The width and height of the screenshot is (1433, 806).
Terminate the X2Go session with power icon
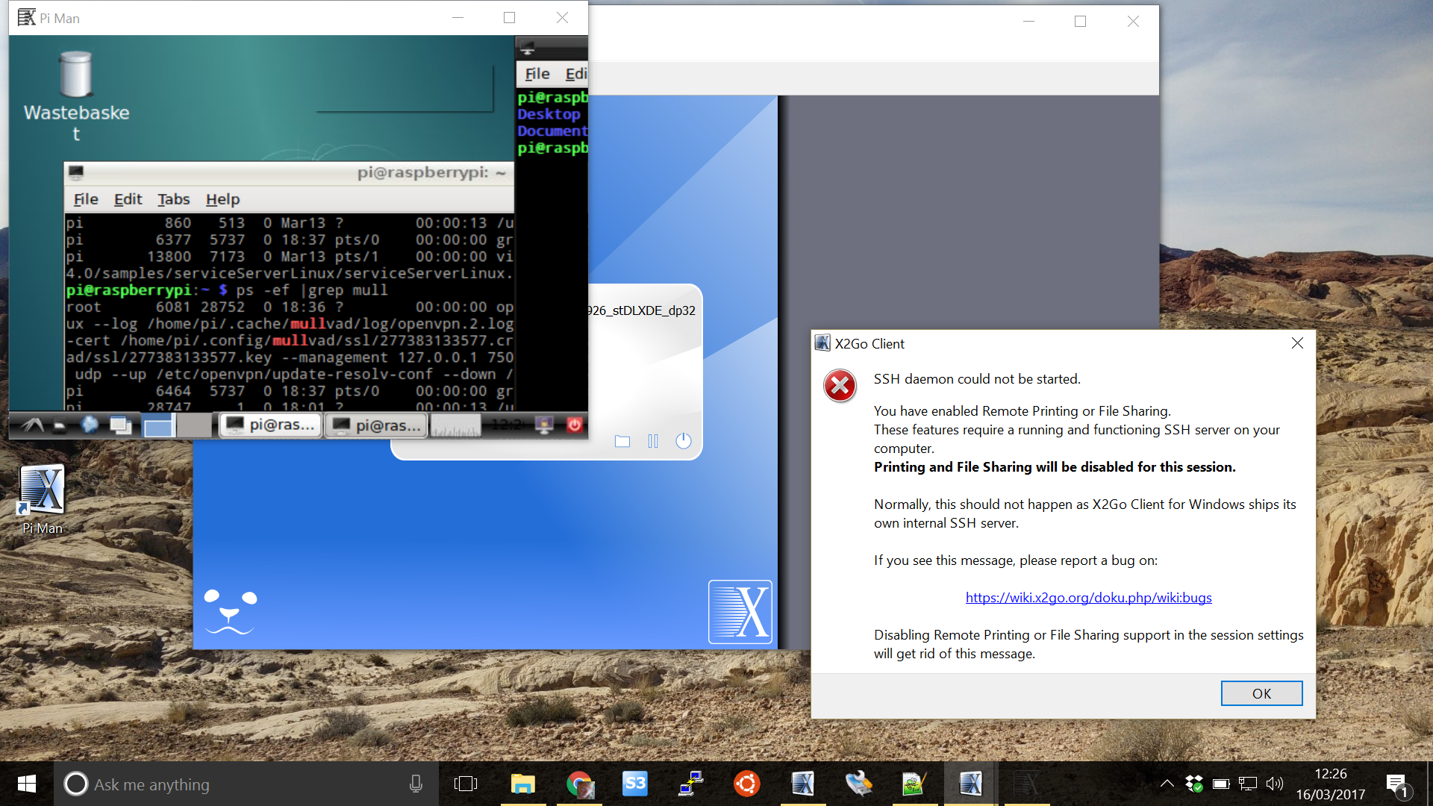683,441
